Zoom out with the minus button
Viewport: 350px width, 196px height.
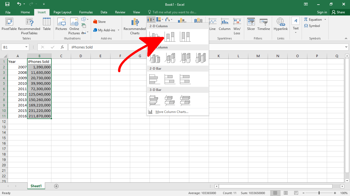304,193
